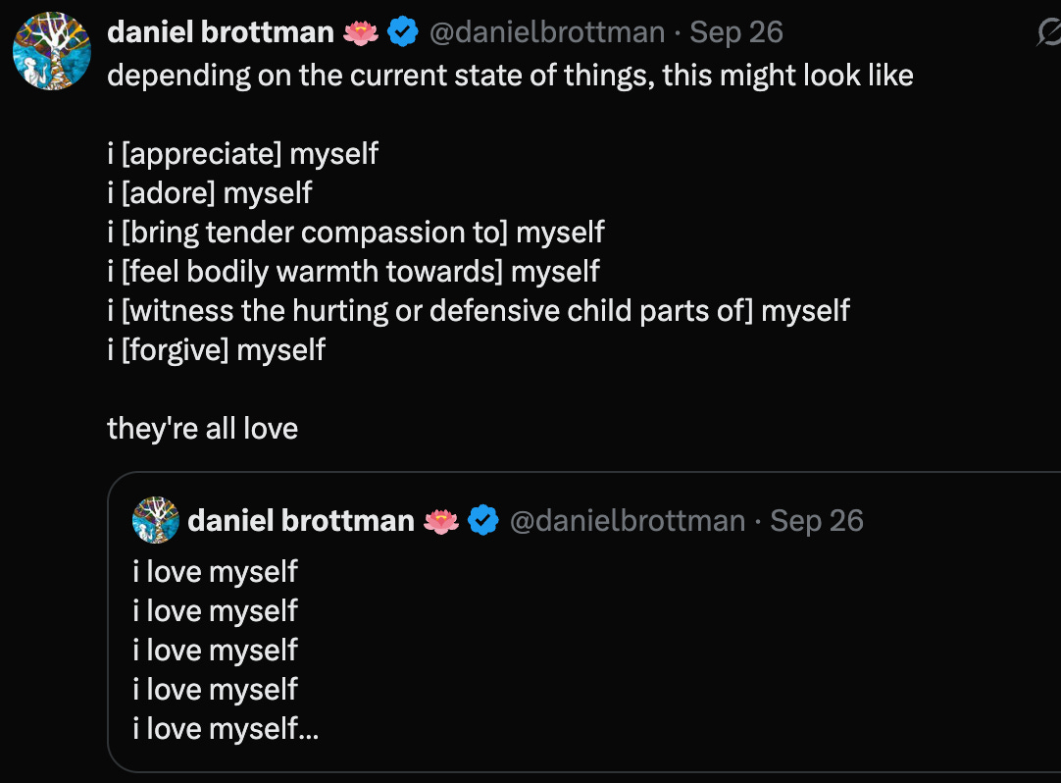Image resolution: width=1061 pixels, height=783 pixels.
Task: Click the line "depending on the current state of things"
Action: (x=510, y=76)
